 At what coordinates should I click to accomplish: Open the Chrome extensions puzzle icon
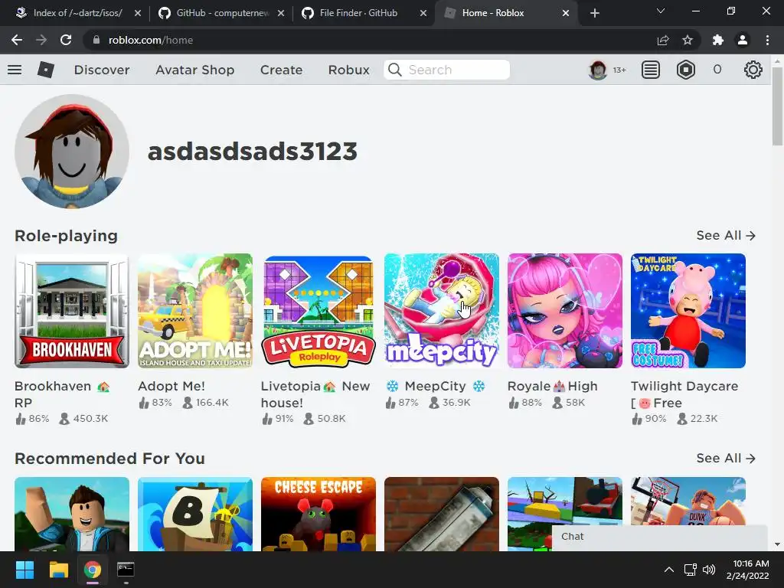718,40
